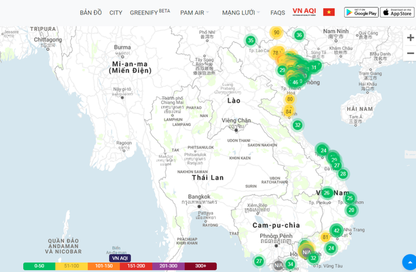Select the yellow AQI 90 marker
Viewport: 416px width, 272px height.
click(276, 33)
